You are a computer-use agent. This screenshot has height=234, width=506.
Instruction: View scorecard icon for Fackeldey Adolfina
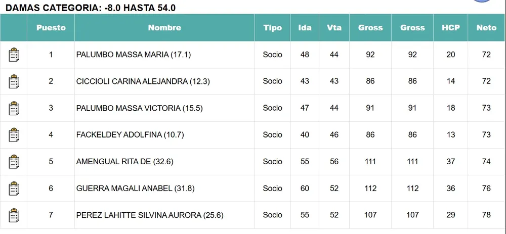pos(14,135)
